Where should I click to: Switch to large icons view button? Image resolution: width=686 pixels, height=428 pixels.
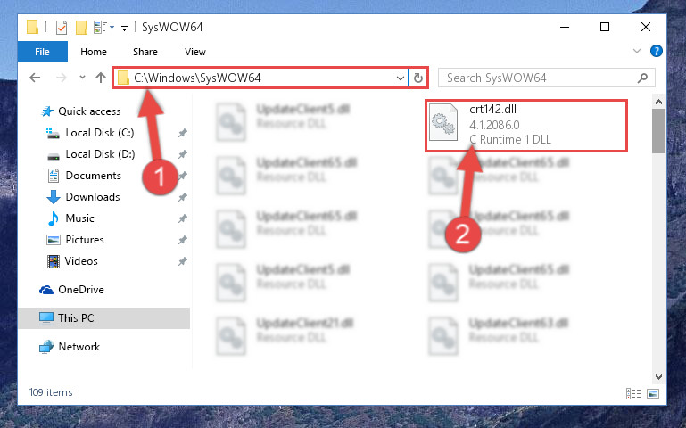(653, 393)
